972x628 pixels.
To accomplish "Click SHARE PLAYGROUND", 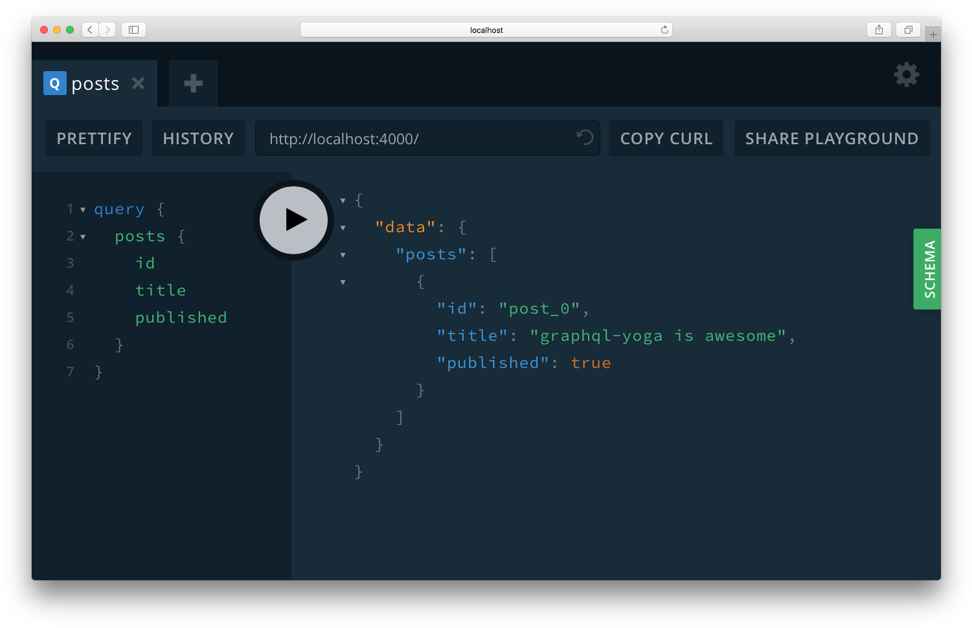I will [831, 138].
